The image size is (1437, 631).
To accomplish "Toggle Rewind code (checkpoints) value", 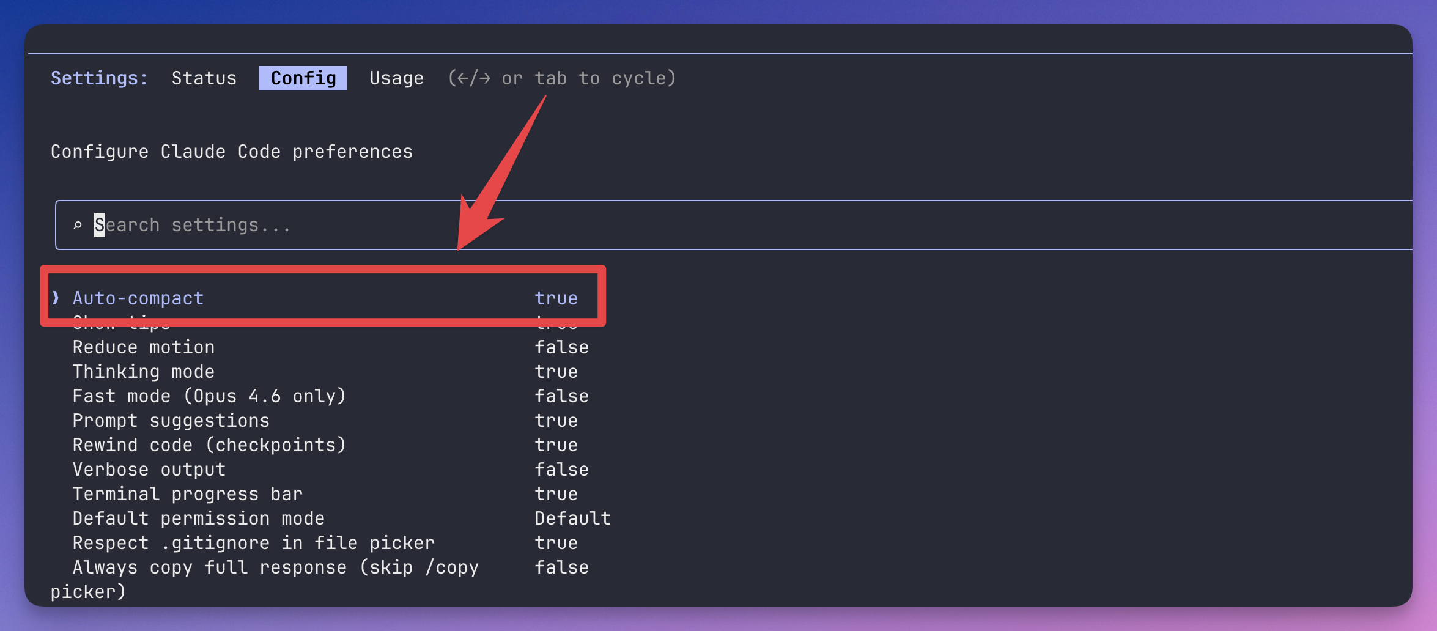I will coord(556,445).
